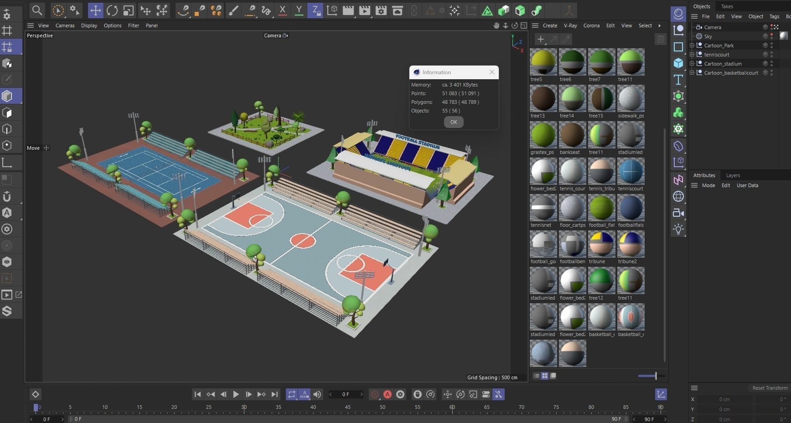The height and width of the screenshot is (423, 791).
Task: Open the search magnifier icon
Action: click(x=37, y=10)
